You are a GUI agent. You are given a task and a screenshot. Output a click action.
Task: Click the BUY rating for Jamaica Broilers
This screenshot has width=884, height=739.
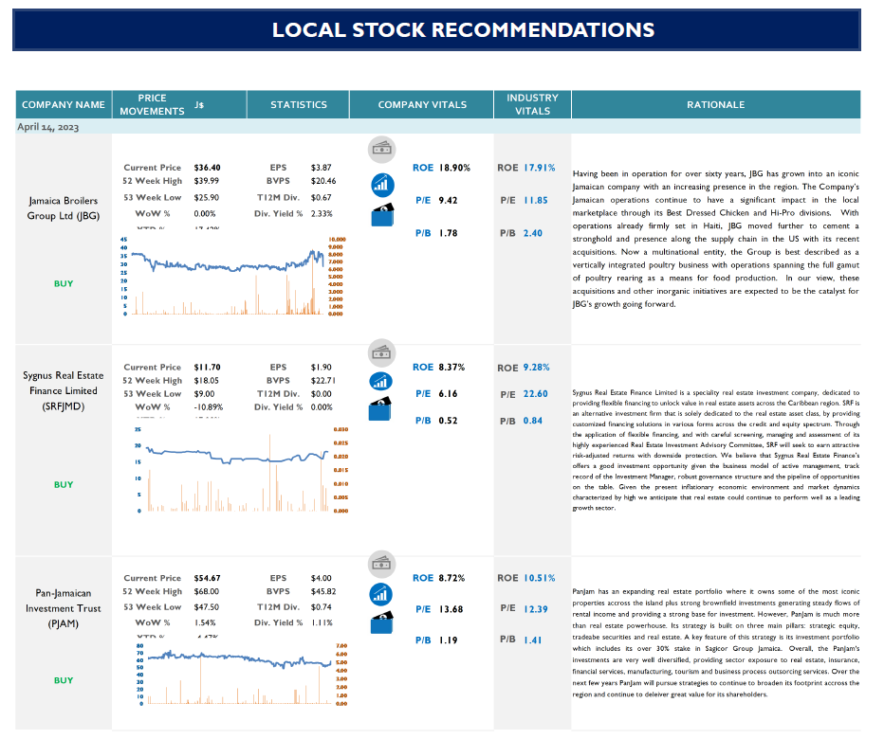(x=64, y=284)
